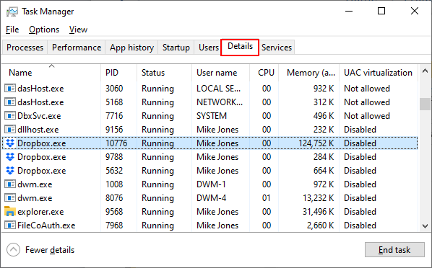This screenshot has width=432, height=268.
Task: Click the icon of dwm.exe PID 1008
Action: coord(10,184)
